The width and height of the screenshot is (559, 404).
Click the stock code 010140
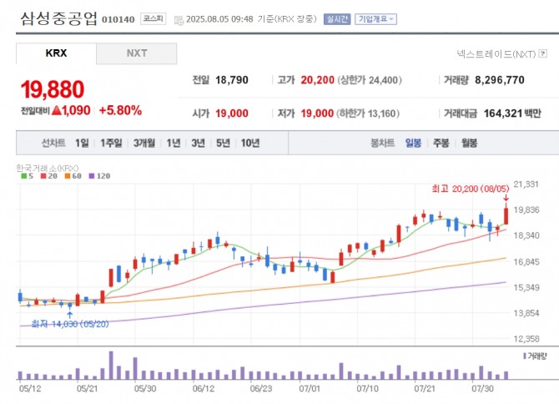coord(118,19)
